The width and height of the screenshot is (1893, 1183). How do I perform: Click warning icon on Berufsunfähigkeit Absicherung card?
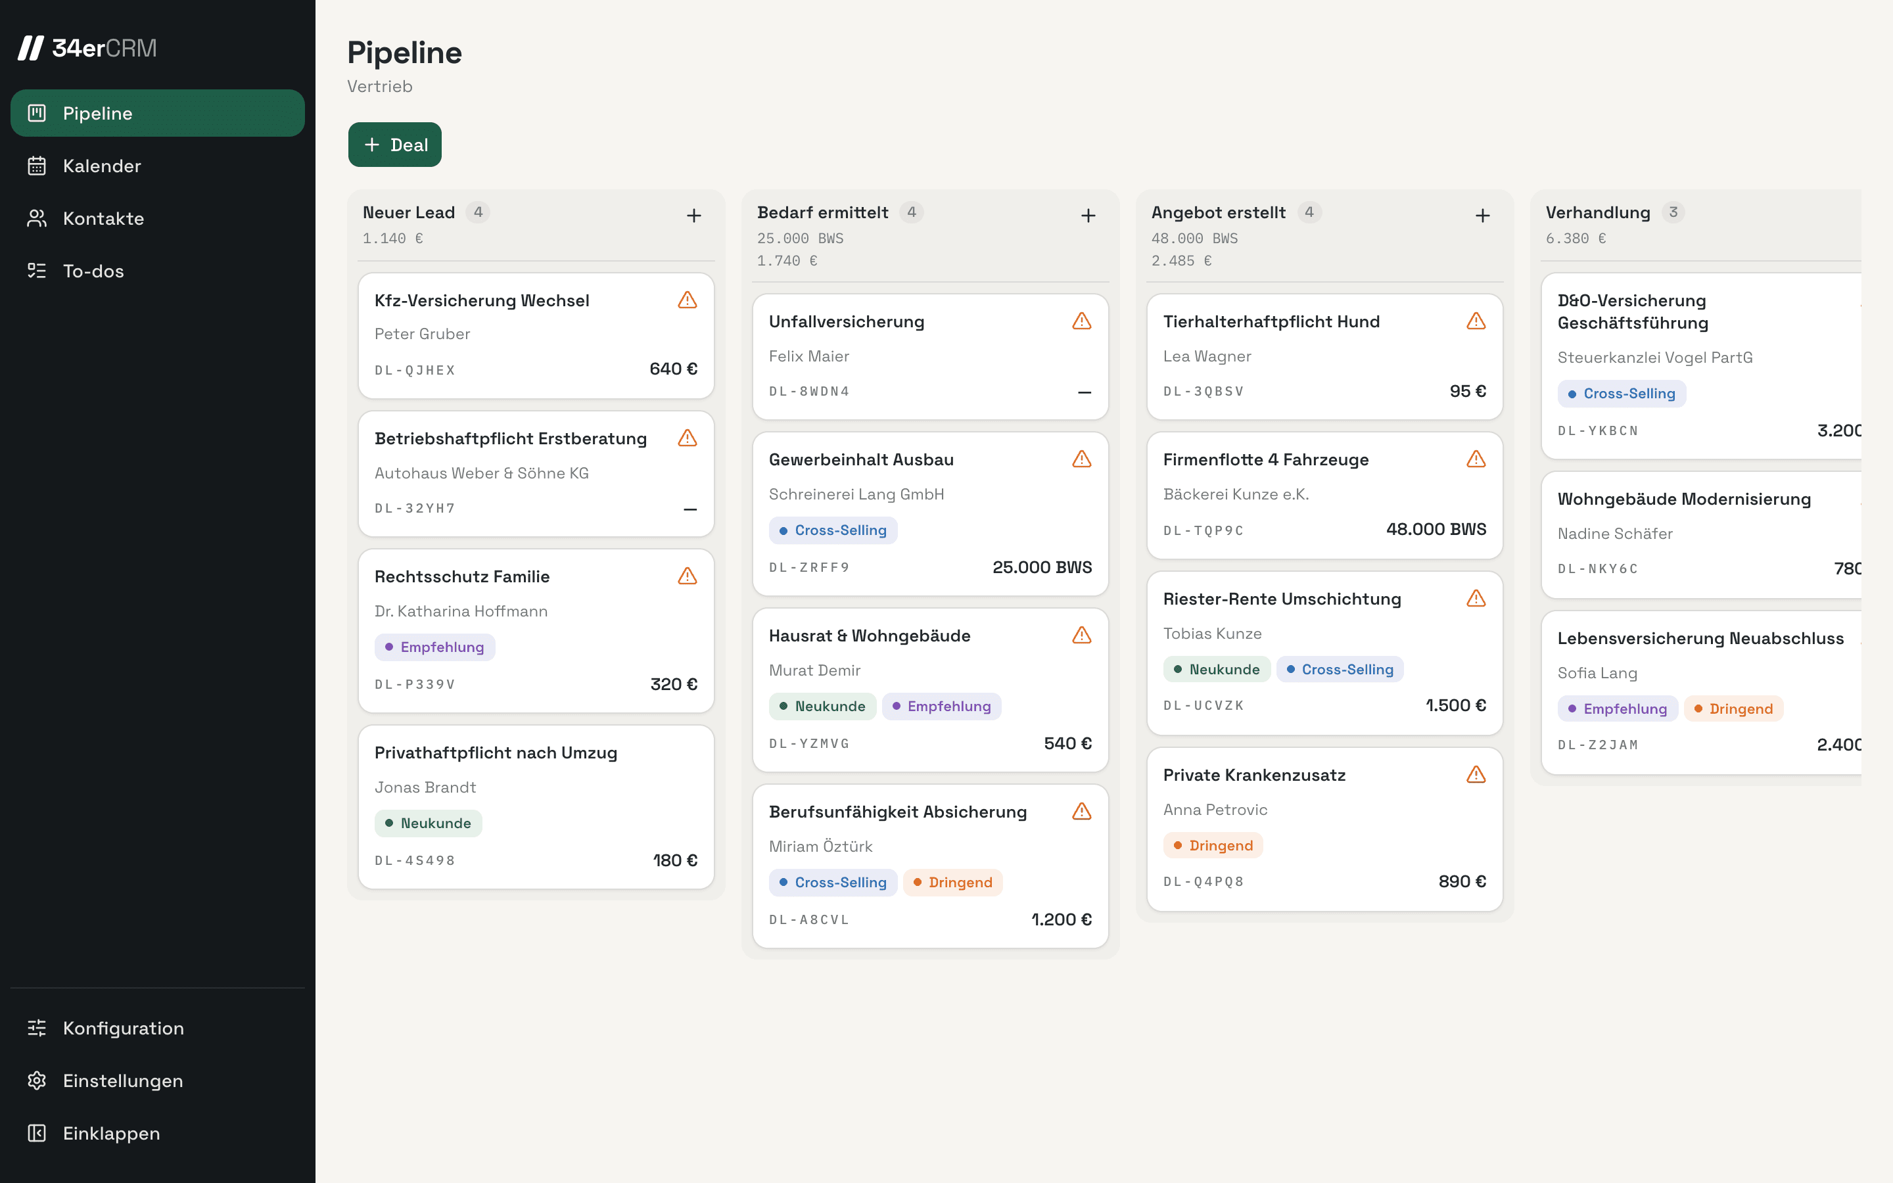click(1082, 812)
